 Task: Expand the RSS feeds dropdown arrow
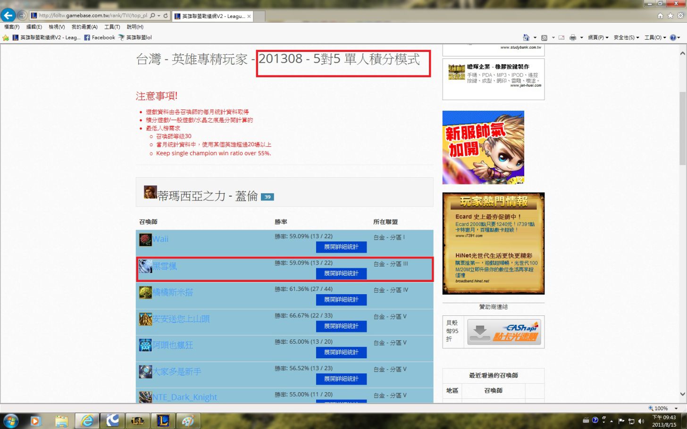tap(553, 38)
